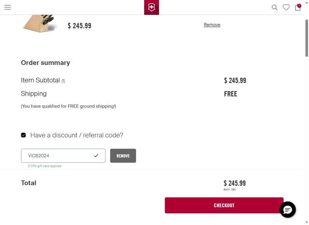Open the live chat bubble
Viewport: 309px width, 225px height.
click(x=288, y=210)
